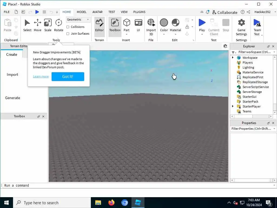The width and height of the screenshot is (277, 208).
Task: Open the Color picker button
Action: tap(164, 25)
